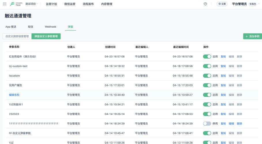
Task: Toggle the 编辑名称 row switch
Action: point(207,95)
